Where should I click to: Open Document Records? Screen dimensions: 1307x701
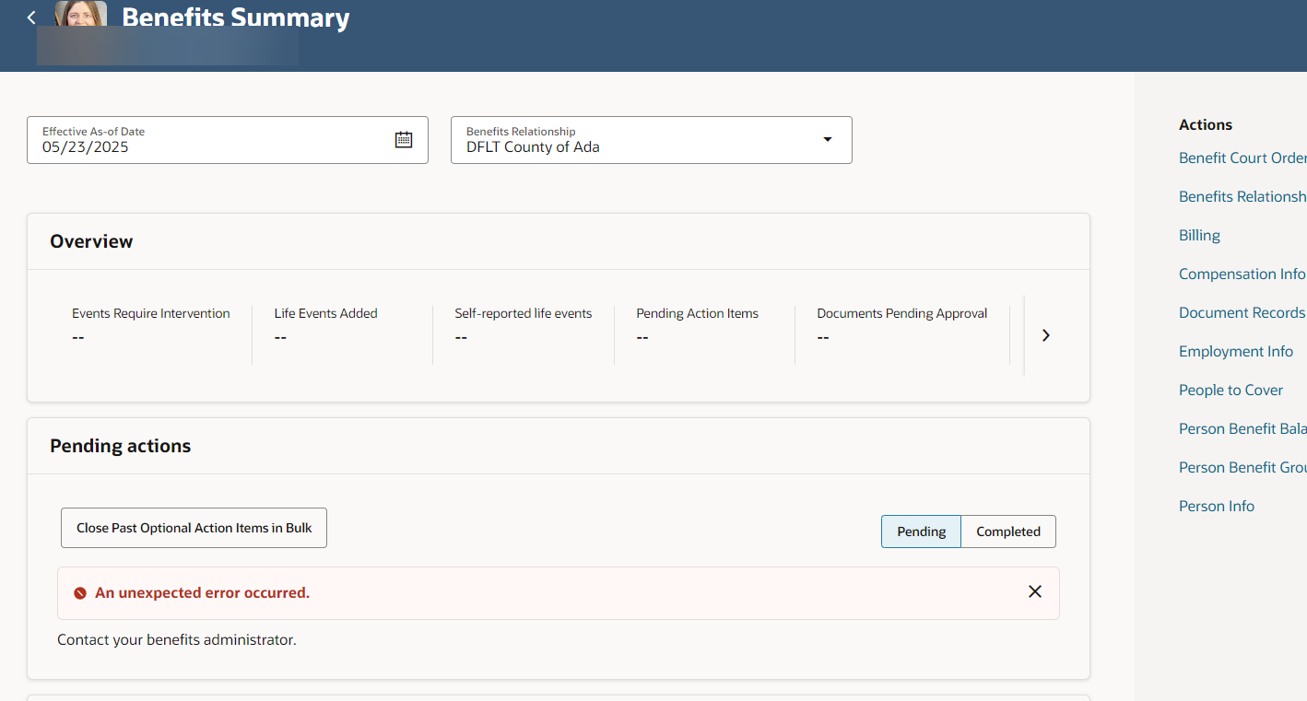tap(1242, 312)
